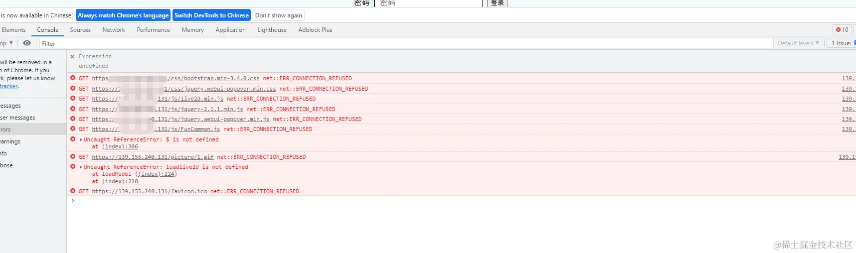Open the (index):224 source link
Image resolution: width=856 pixels, height=253 pixels.
point(156,174)
